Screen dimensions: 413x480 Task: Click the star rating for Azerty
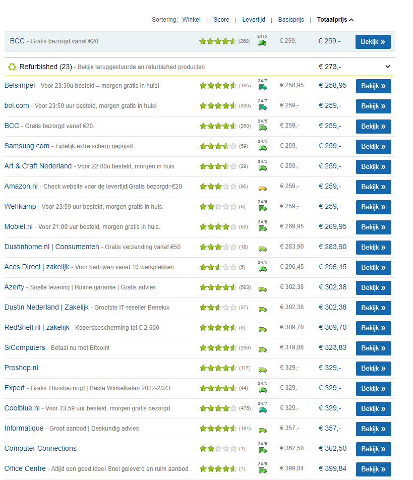(x=218, y=287)
